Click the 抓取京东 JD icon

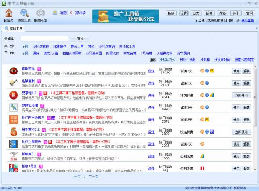(13, 156)
